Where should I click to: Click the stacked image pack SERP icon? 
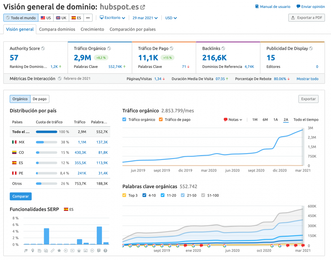coord(46,250)
